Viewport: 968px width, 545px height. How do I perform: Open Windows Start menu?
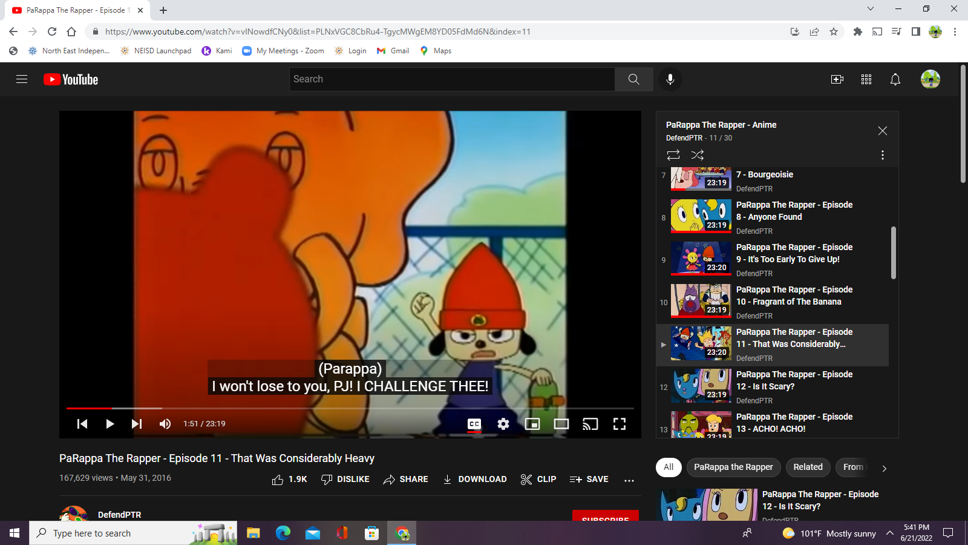coord(15,533)
